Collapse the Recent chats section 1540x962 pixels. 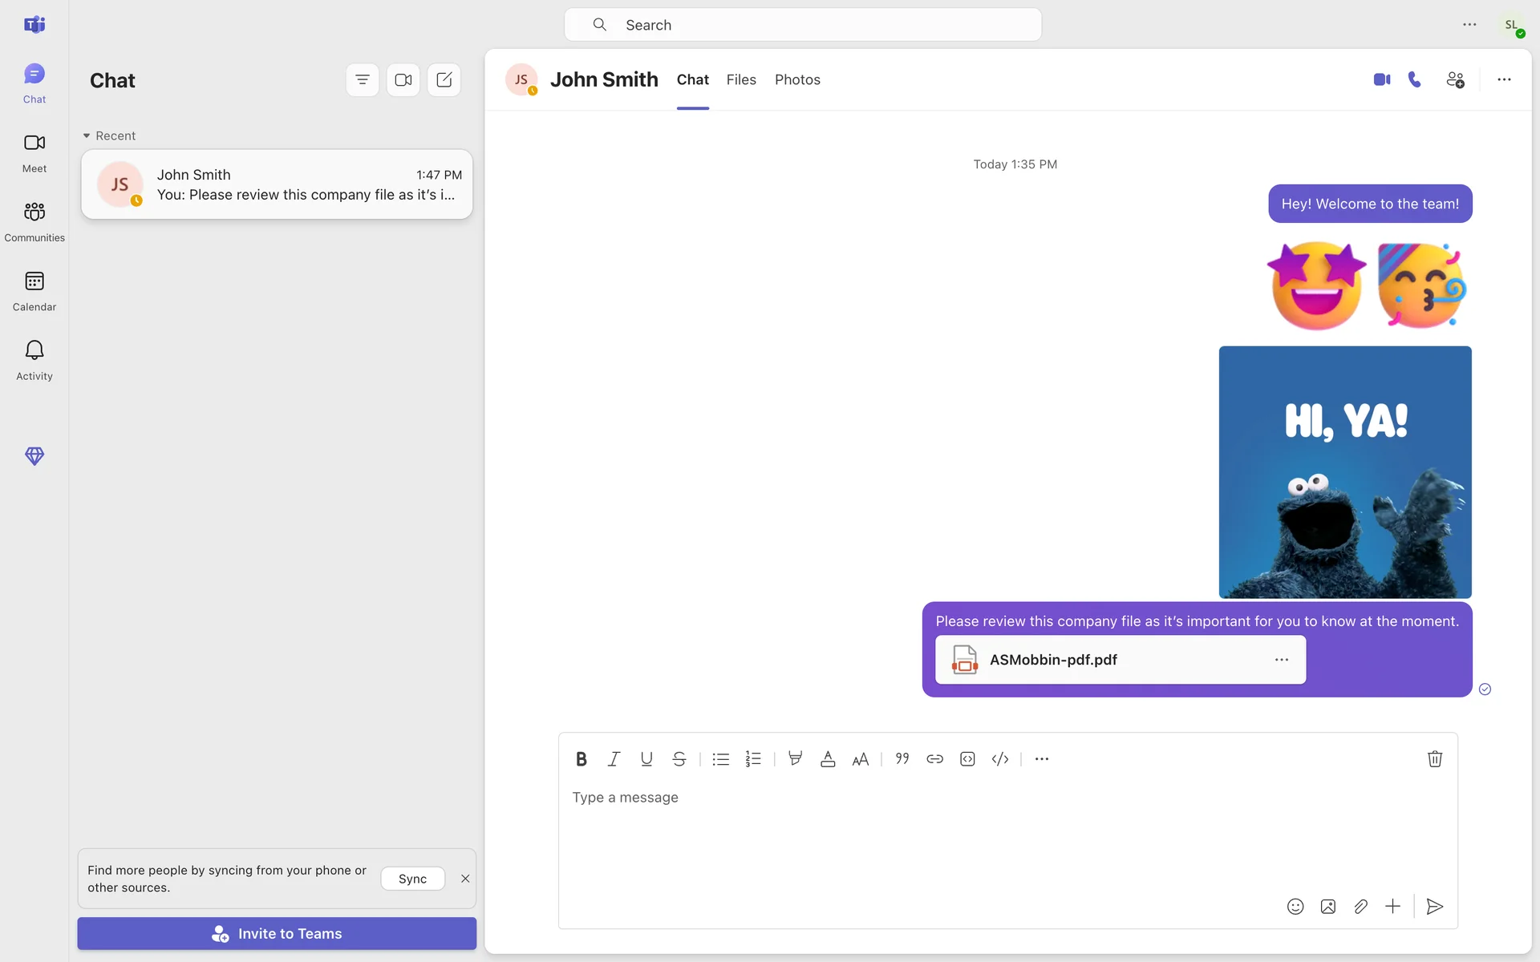point(87,136)
